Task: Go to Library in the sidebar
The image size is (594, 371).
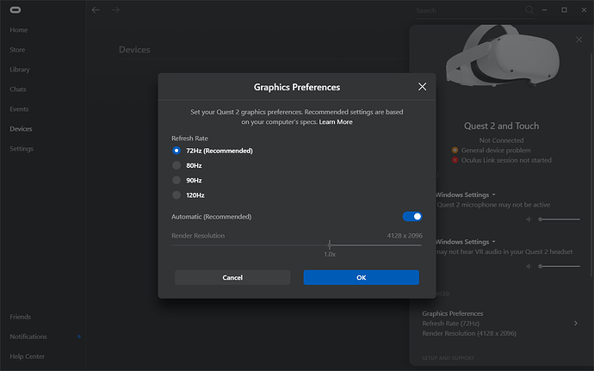Action: 21,70
